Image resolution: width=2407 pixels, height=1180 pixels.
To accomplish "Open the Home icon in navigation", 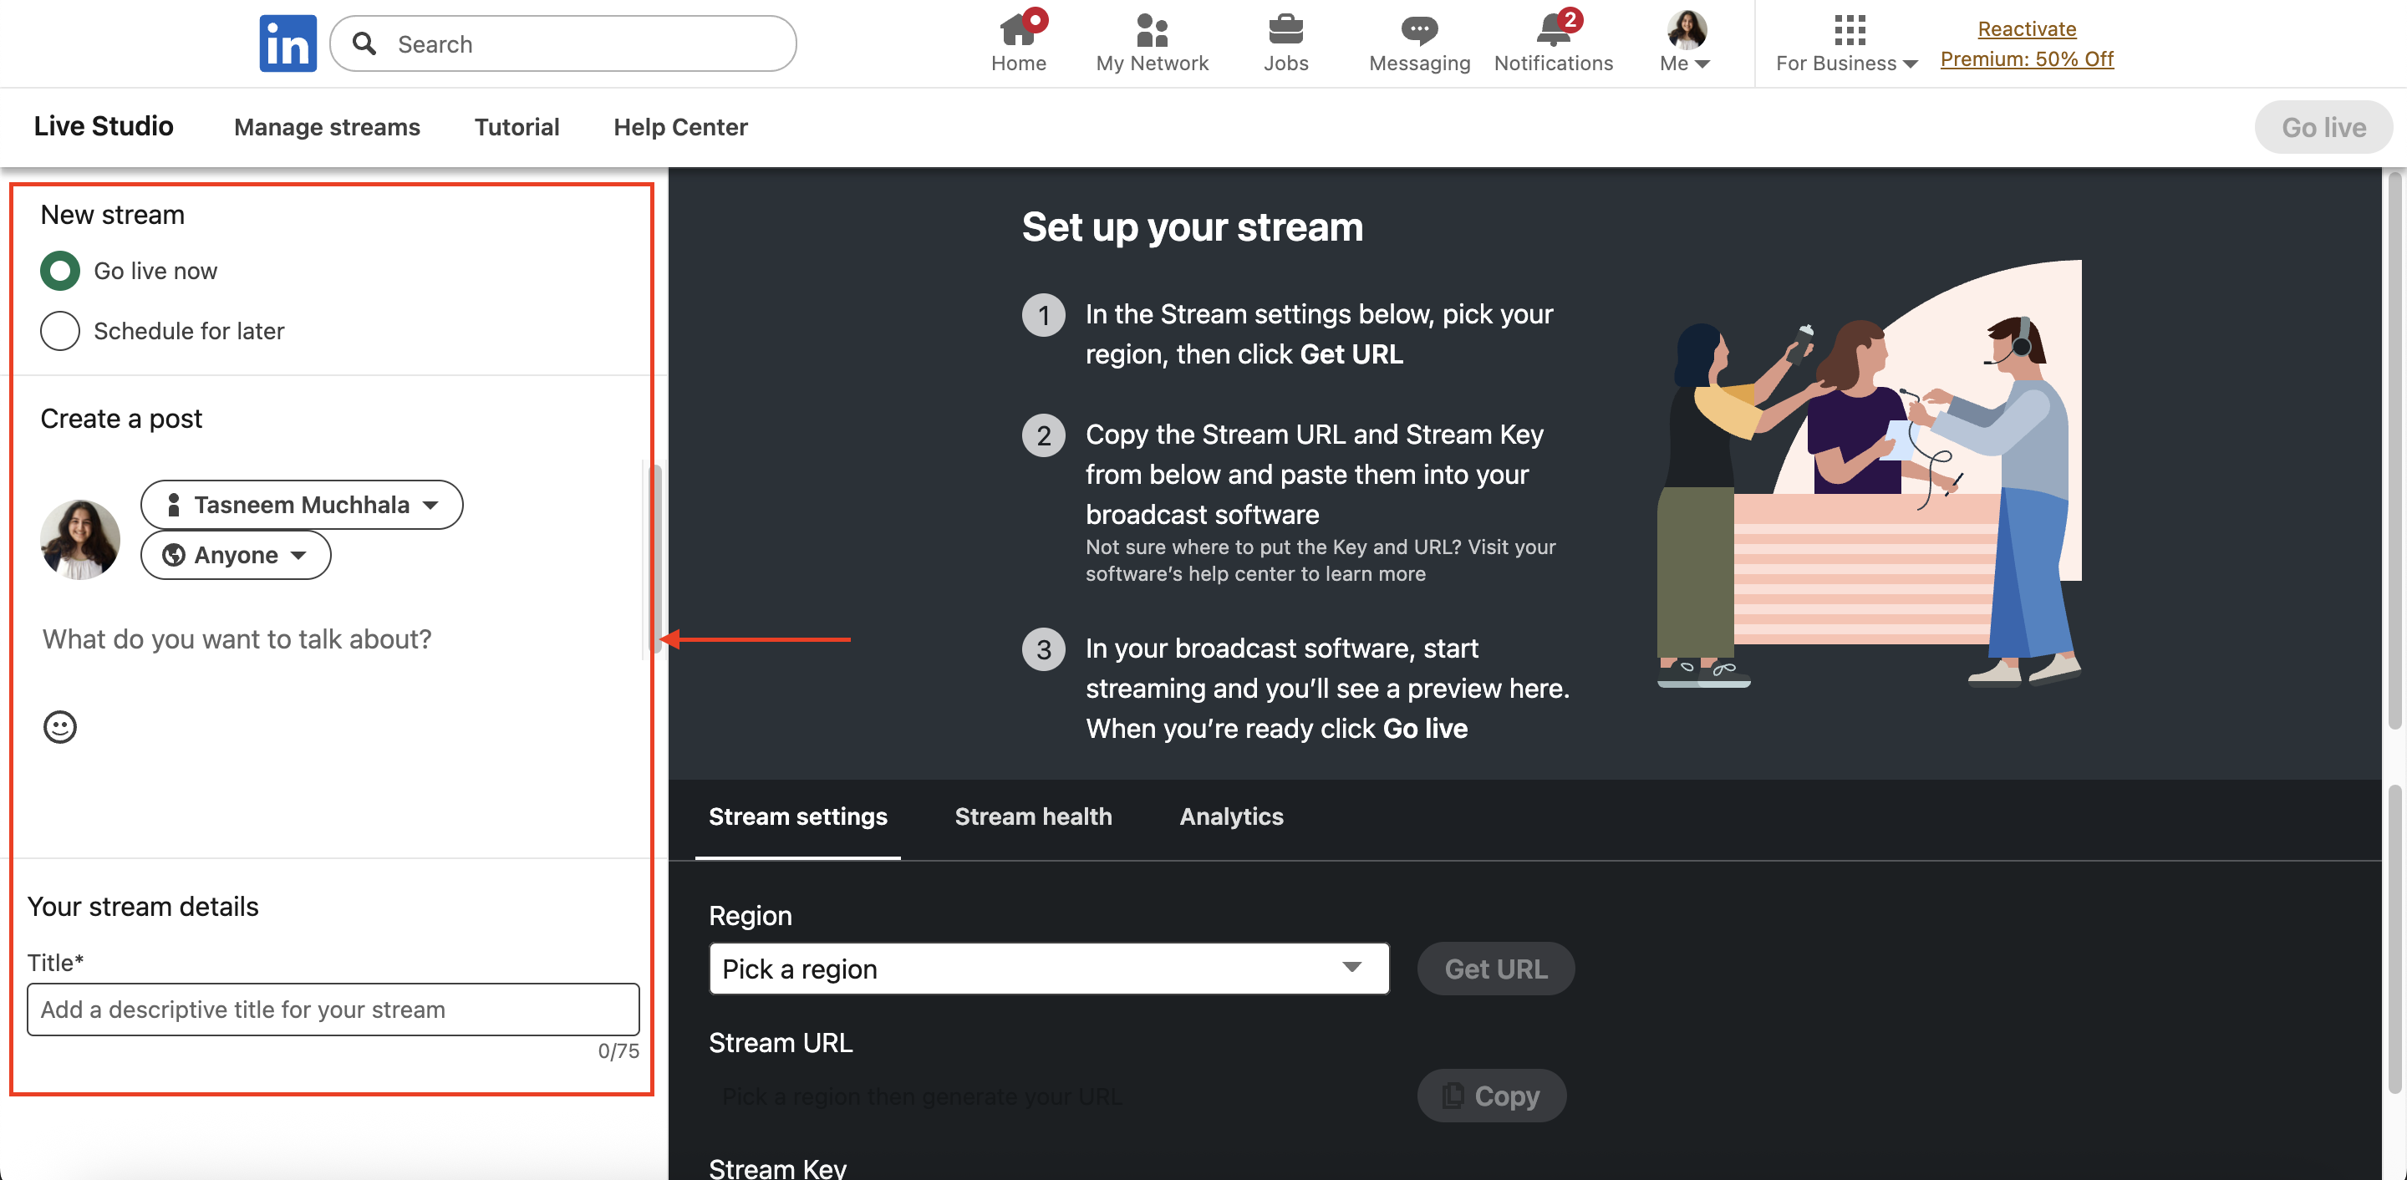I will (1018, 30).
